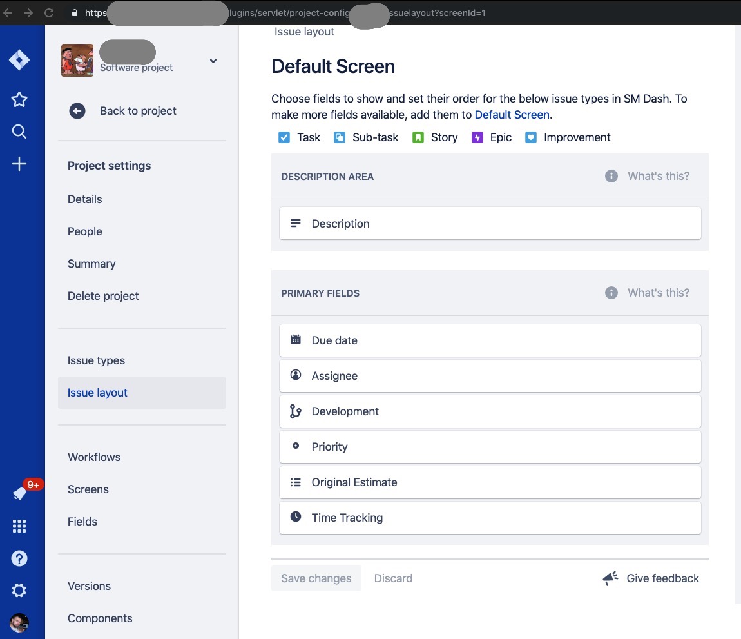Click the Improvement issue type icon
This screenshot has height=639, width=741.
pyautogui.click(x=531, y=137)
